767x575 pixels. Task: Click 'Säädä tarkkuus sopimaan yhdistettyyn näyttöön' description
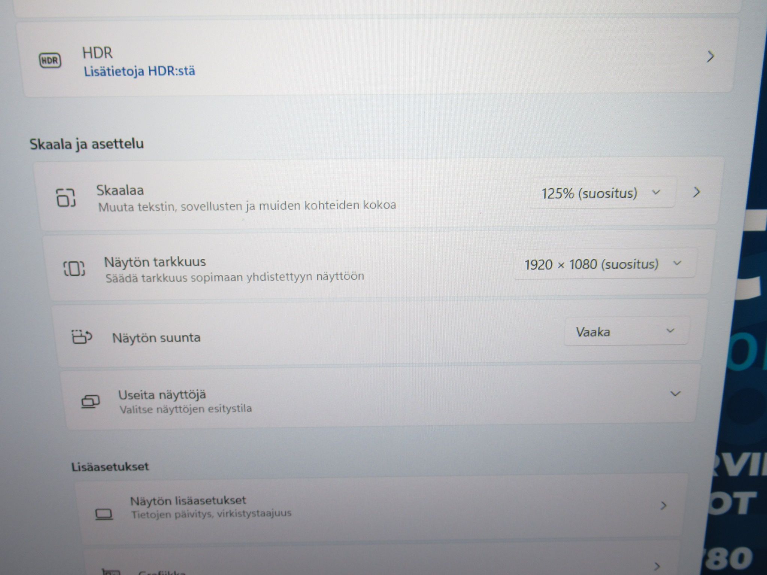(x=235, y=277)
